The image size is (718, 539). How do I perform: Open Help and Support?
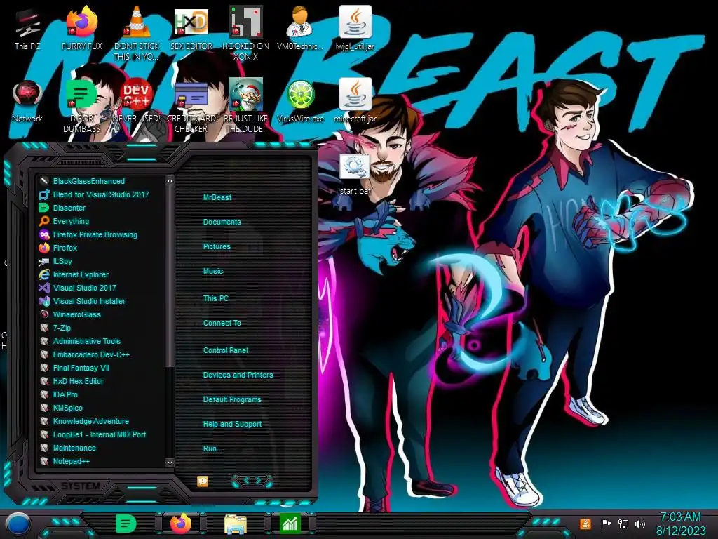232,425
